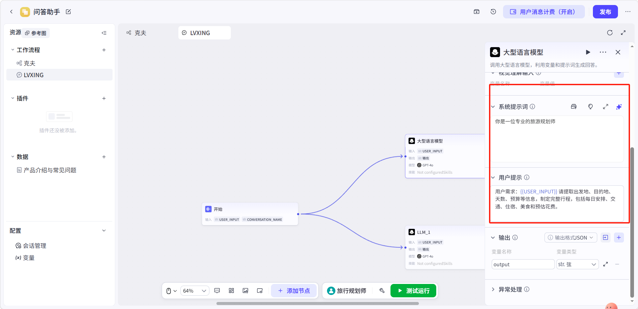Click the wrench debug icon beside 旅行规划师
Viewport: 638px width, 309px height.
pyautogui.click(x=382, y=291)
